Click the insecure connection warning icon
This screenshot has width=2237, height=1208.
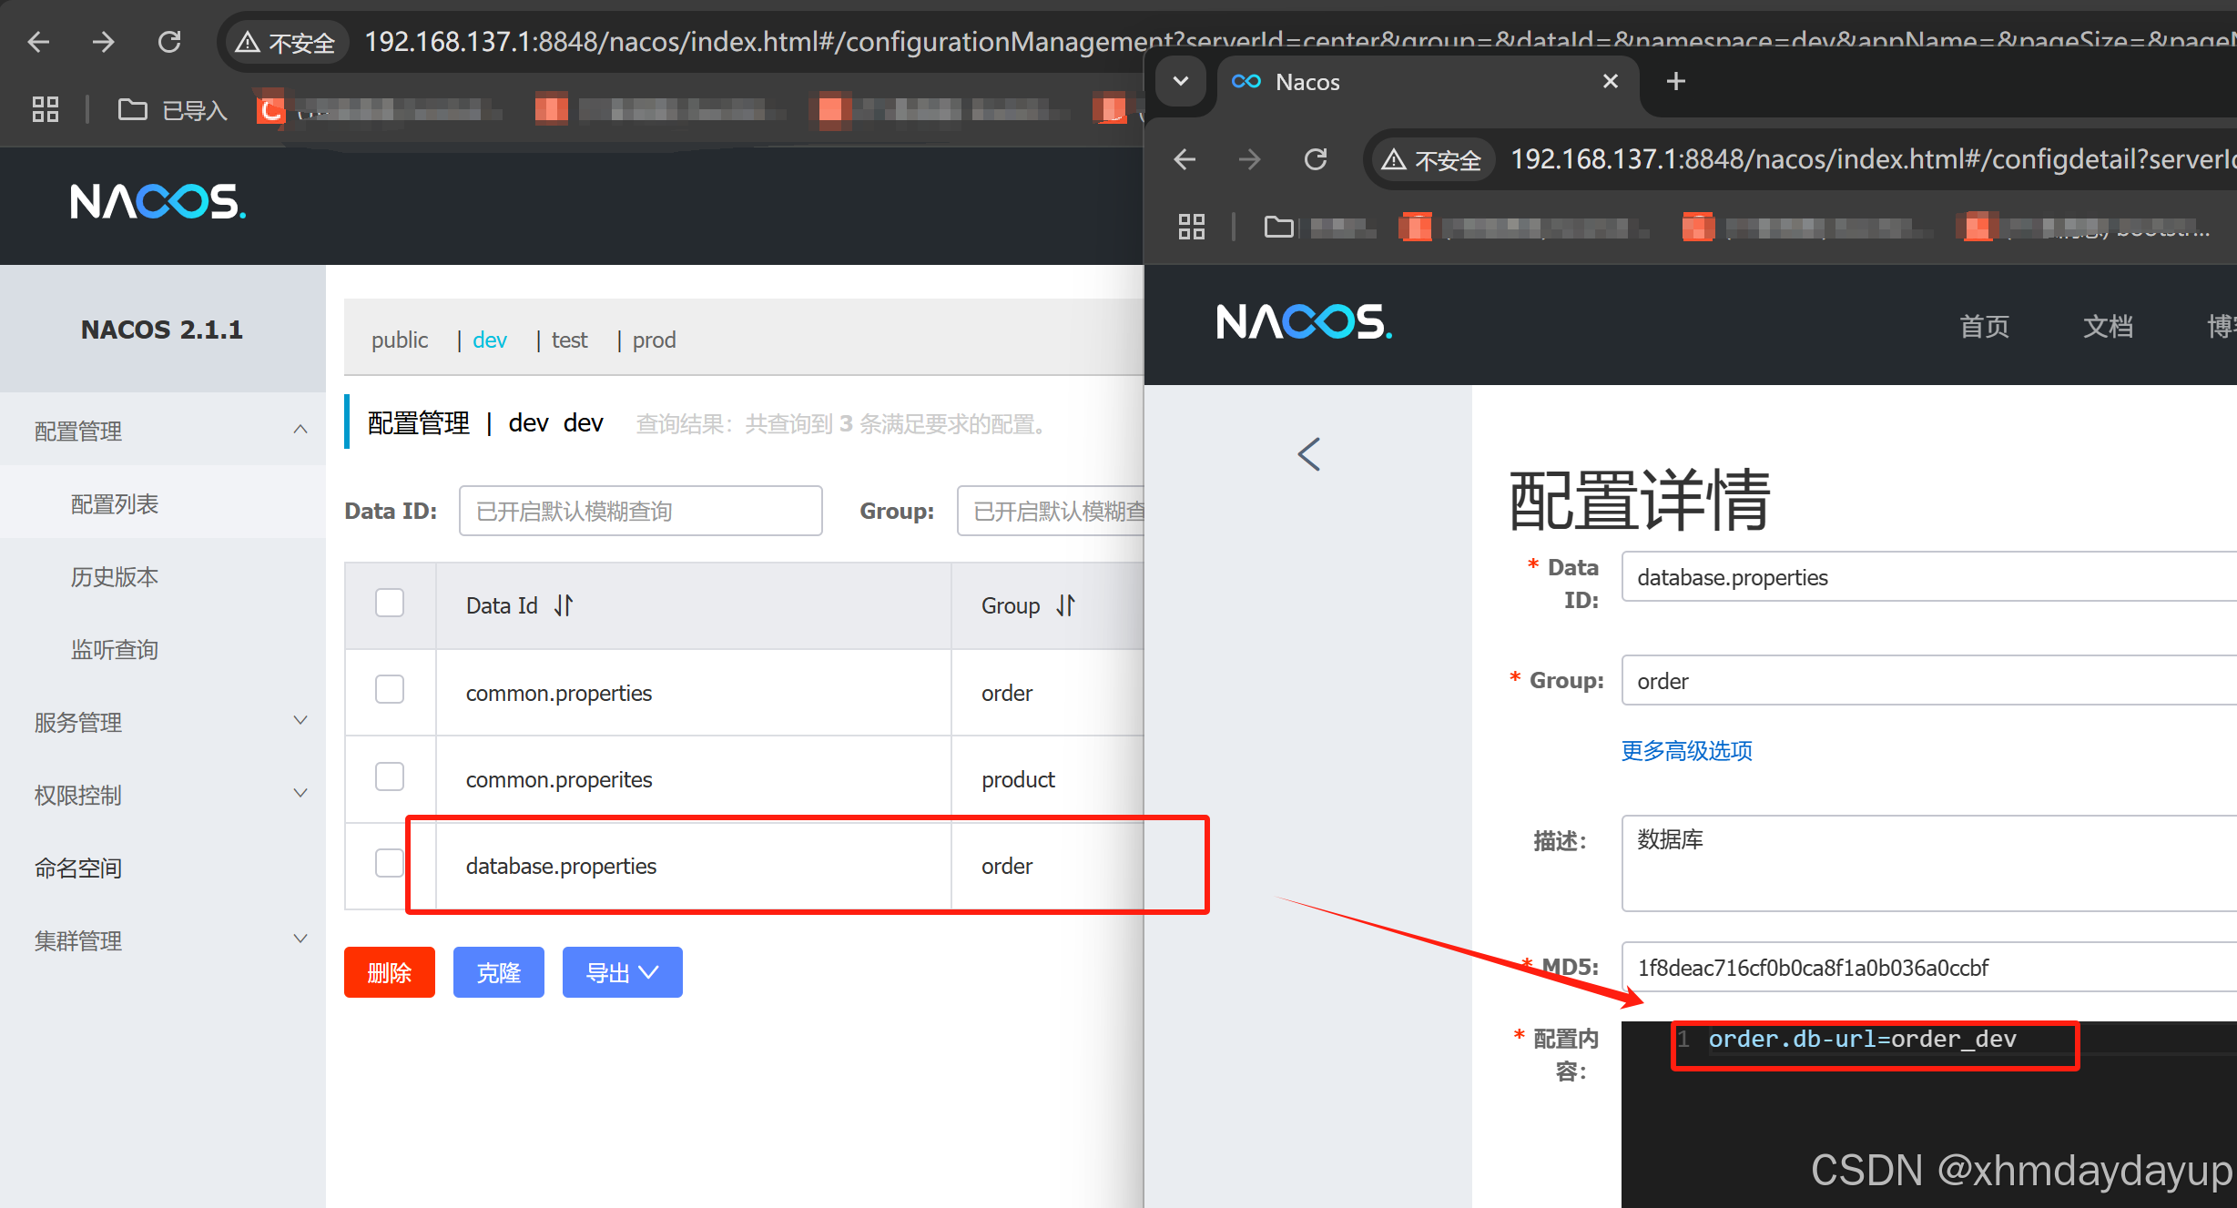coord(248,41)
